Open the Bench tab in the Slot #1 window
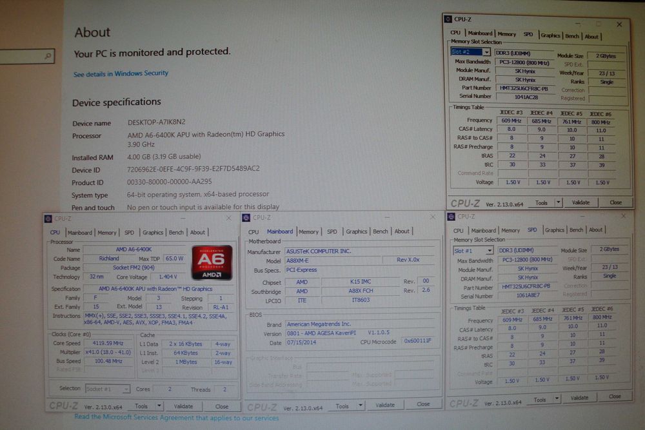The width and height of the screenshot is (645, 430). (576, 230)
